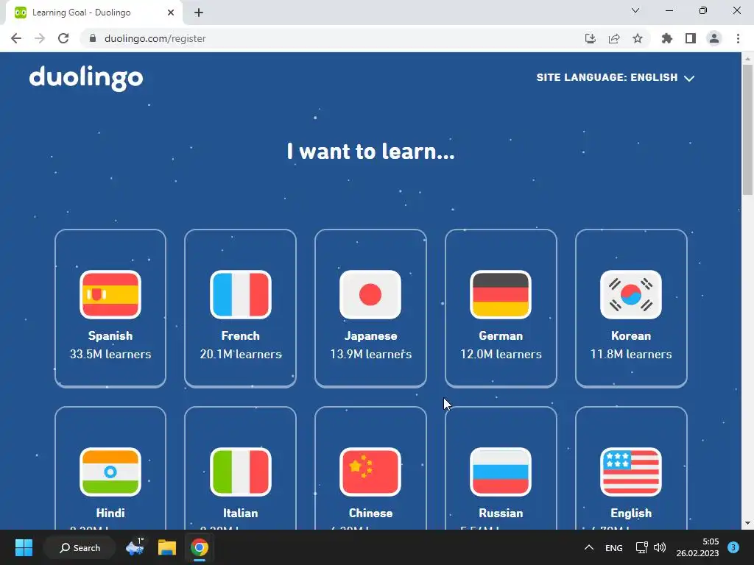Go forward with the browser arrow
This screenshot has height=565, width=754.
[40, 38]
